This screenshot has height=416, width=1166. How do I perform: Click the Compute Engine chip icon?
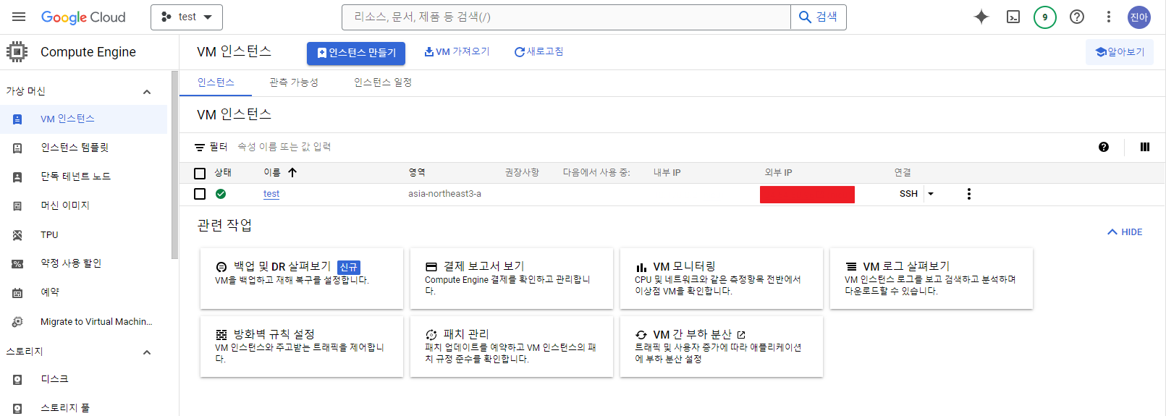point(17,51)
